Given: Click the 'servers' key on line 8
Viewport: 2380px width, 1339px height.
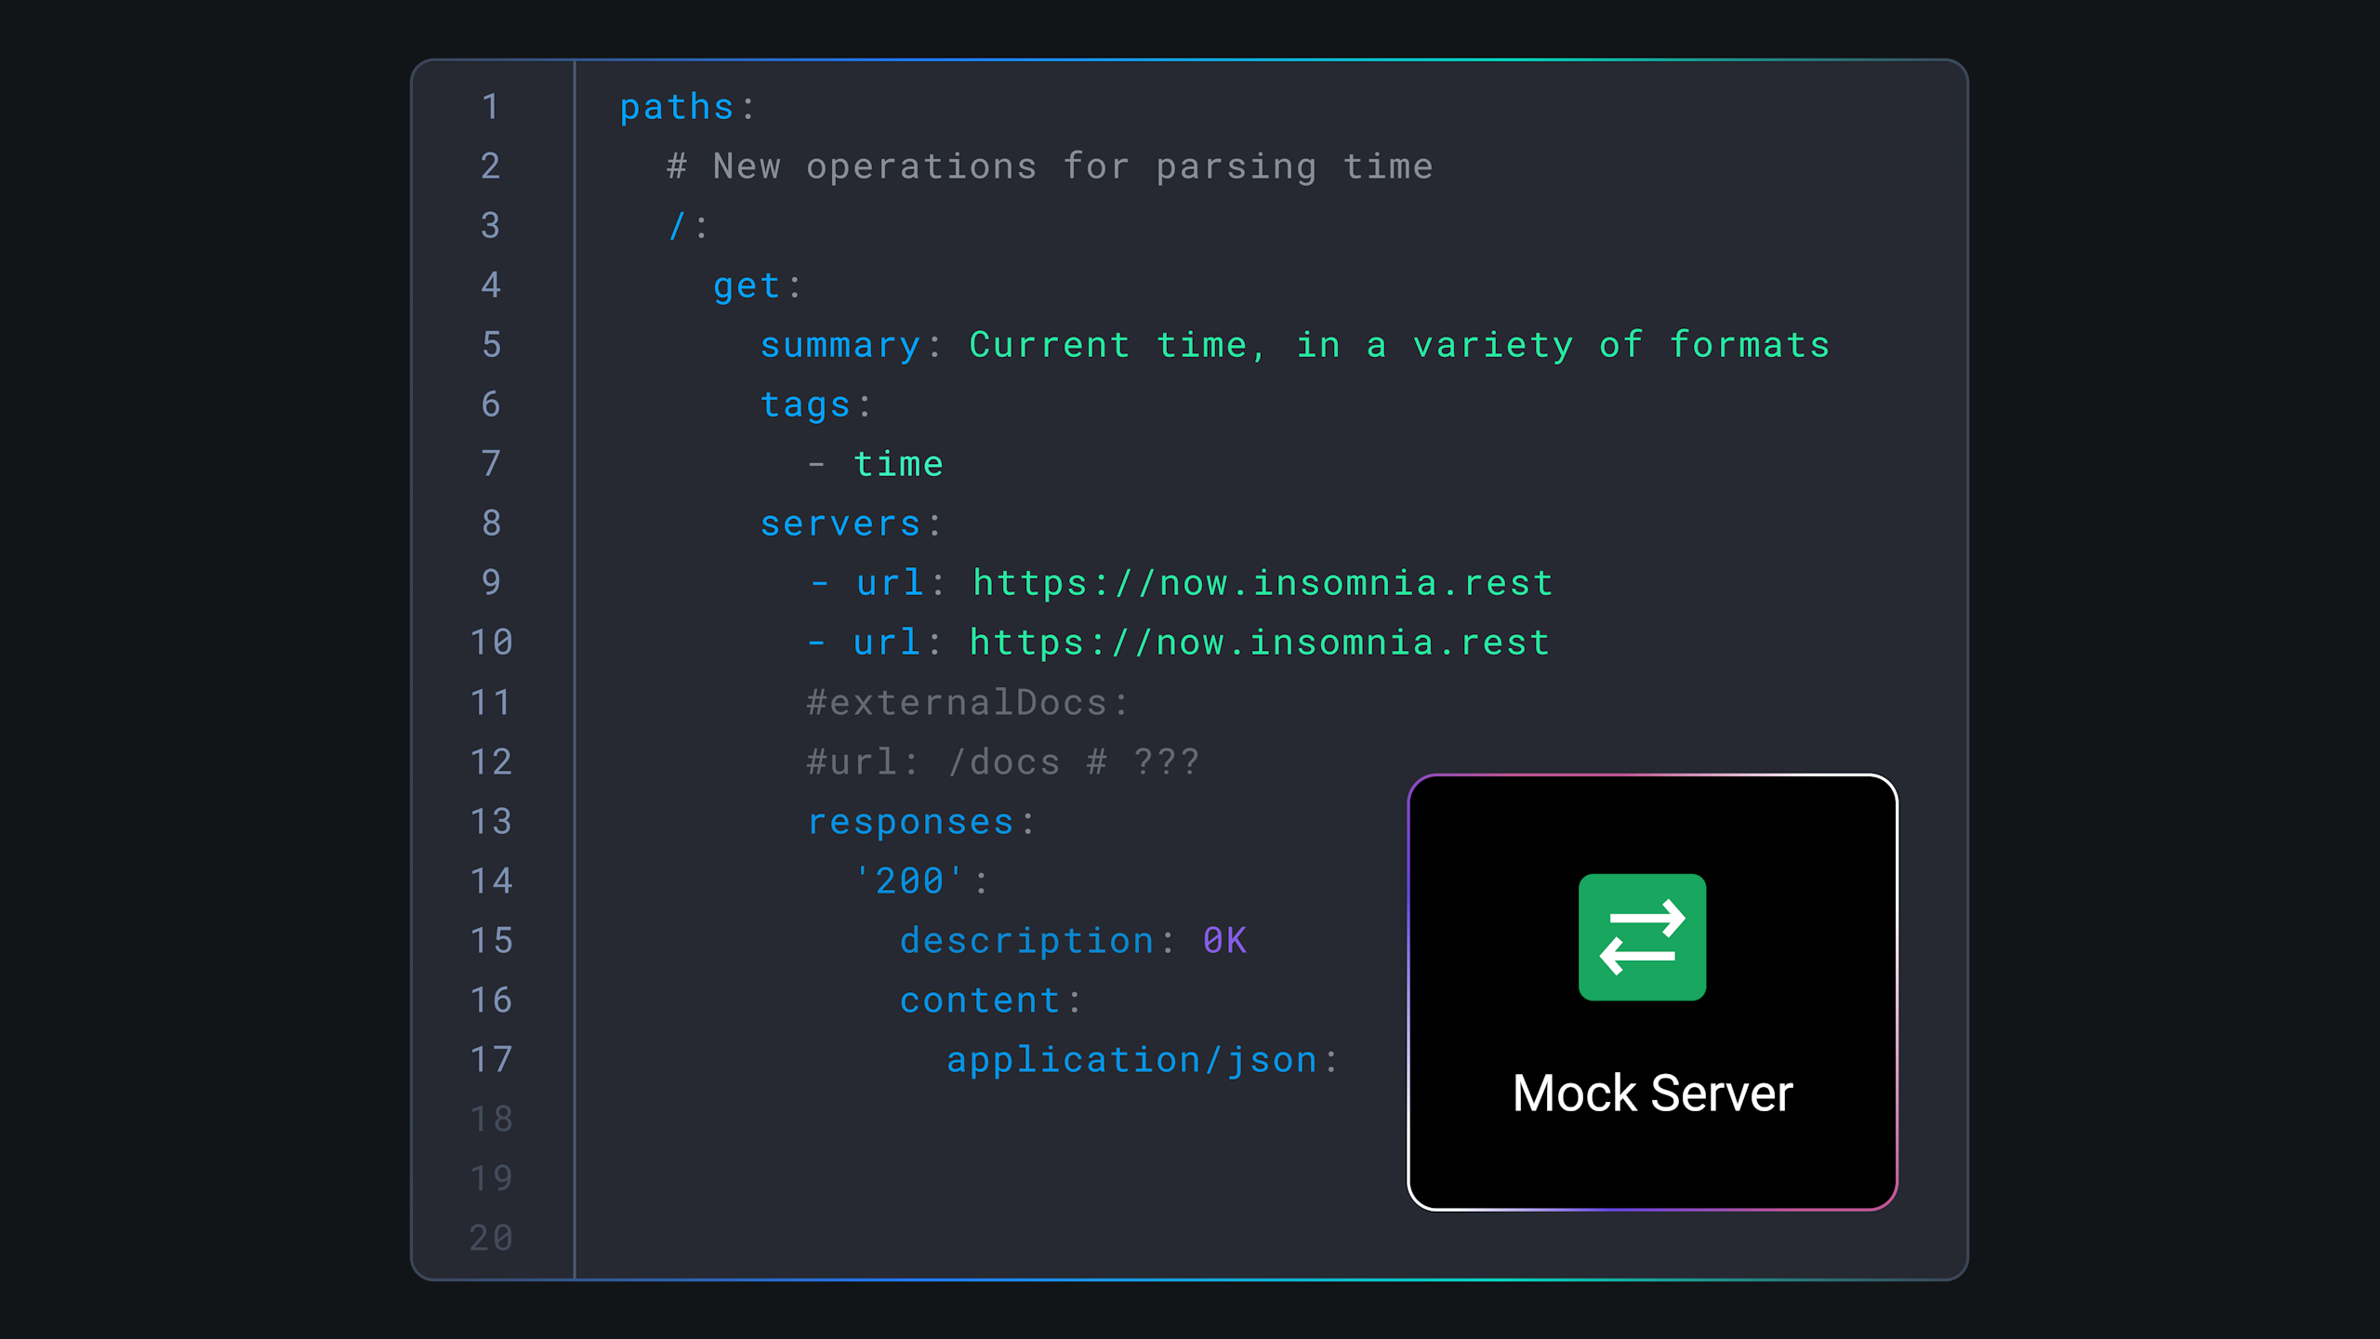Looking at the screenshot, I should 840,524.
